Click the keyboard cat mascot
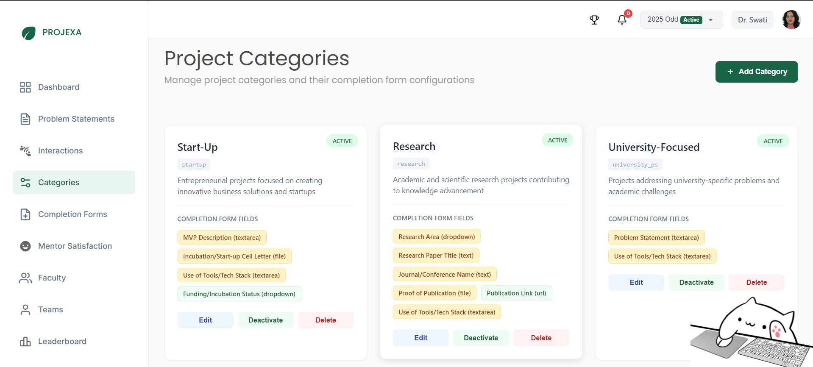 752,333
